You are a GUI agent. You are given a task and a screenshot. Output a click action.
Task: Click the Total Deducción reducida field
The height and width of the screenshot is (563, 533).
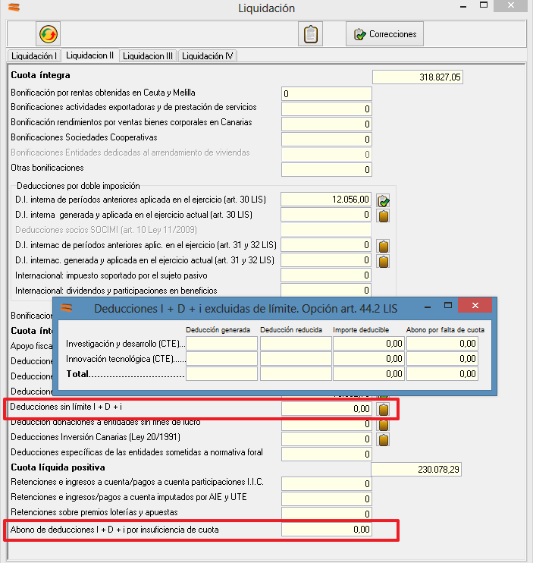click(296, 374)
